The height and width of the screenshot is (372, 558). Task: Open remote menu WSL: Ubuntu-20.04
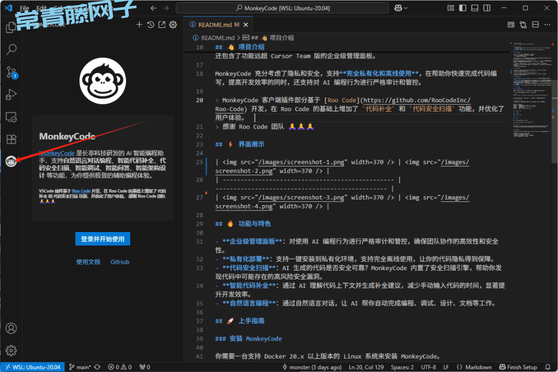pos(33,367)
